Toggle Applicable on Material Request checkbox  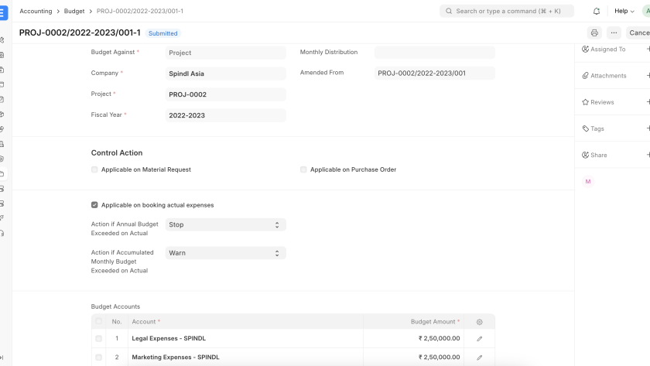point(94,169)
